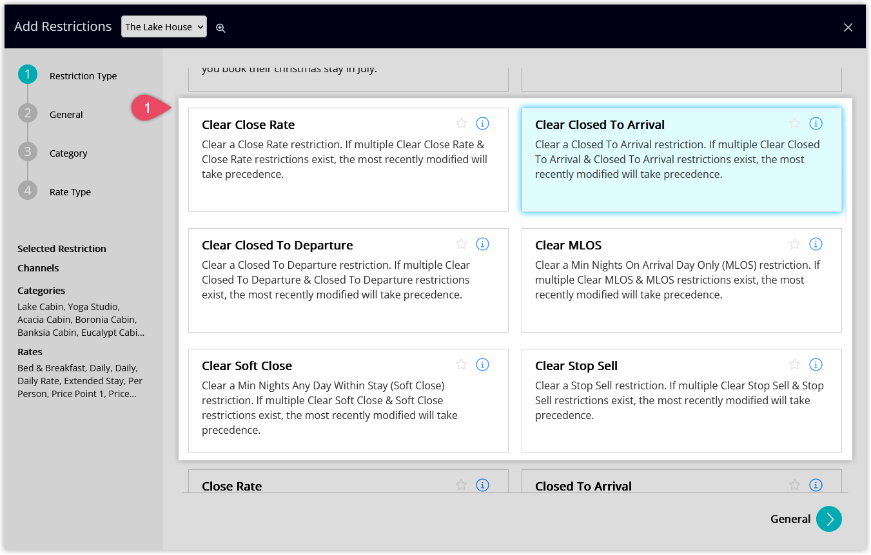Click the magnifier icon beside property dropdown

coord(220,28)
